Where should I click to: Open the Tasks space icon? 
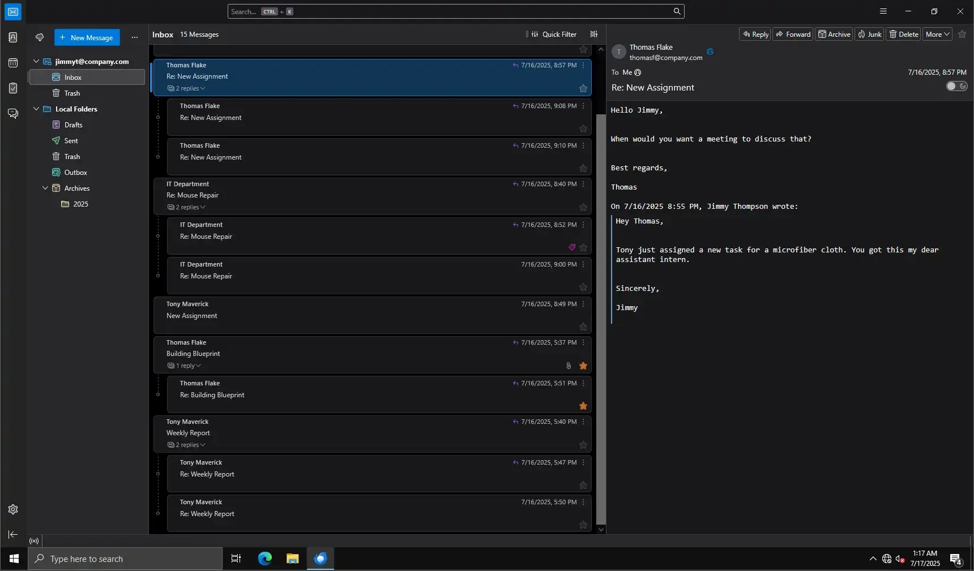pos(13,88)
